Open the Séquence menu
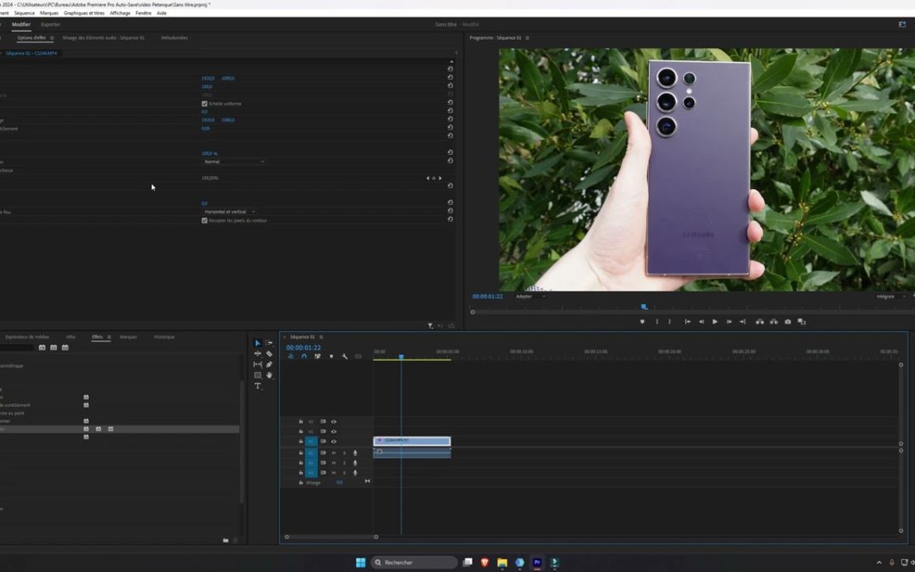Screen dimensions: 915x572 pos(24,13)
